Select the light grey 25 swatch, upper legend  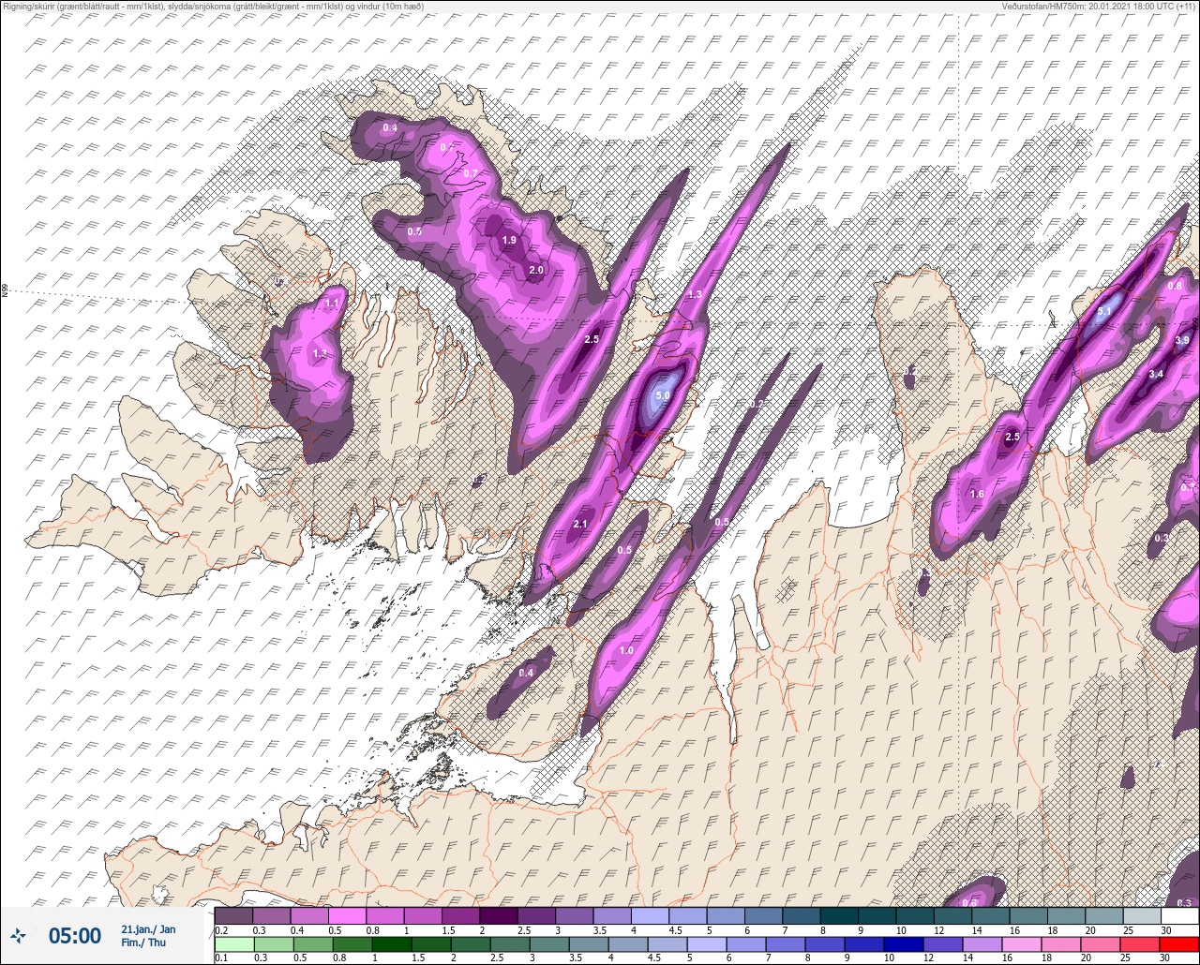point(1142,915)
